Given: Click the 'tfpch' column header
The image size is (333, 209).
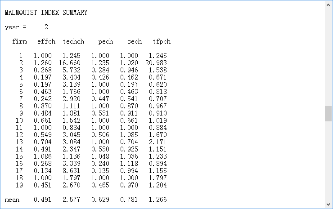Looking at the screenshot, I should [162, 41].
